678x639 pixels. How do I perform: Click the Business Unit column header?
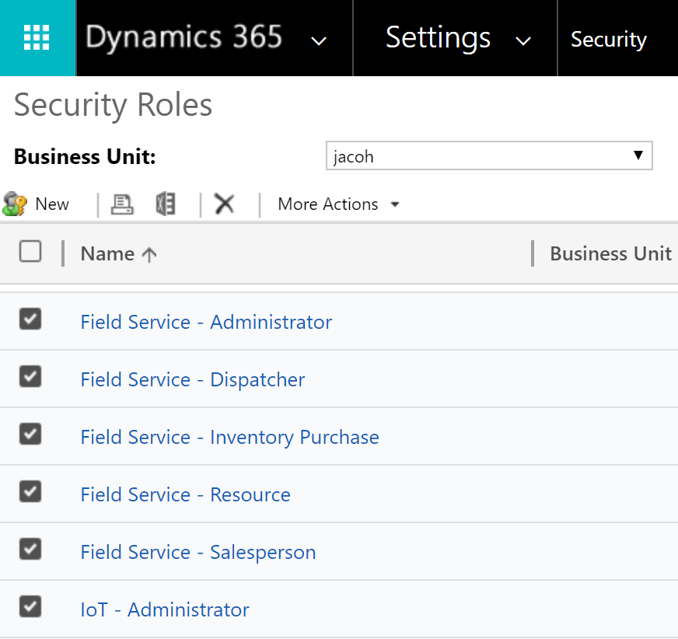tap(610, 254)
